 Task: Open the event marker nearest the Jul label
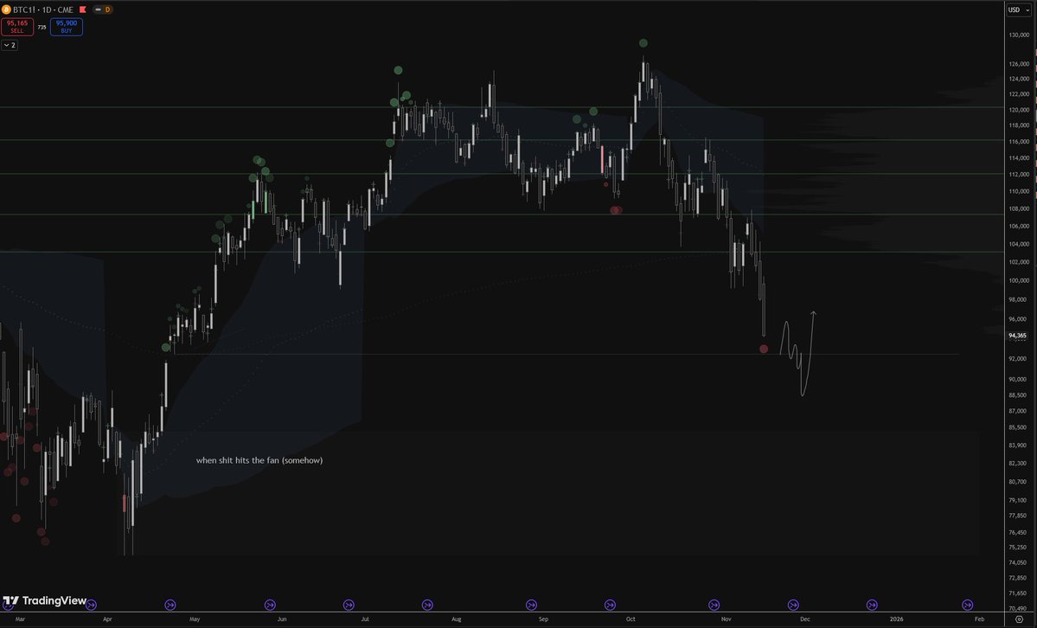pos(349,605)
